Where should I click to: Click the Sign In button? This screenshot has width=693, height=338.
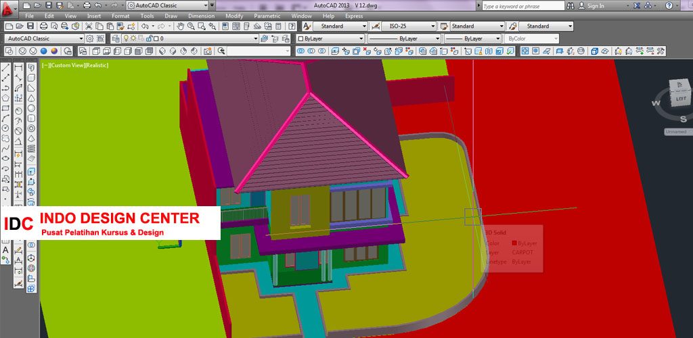click(591, 5)
